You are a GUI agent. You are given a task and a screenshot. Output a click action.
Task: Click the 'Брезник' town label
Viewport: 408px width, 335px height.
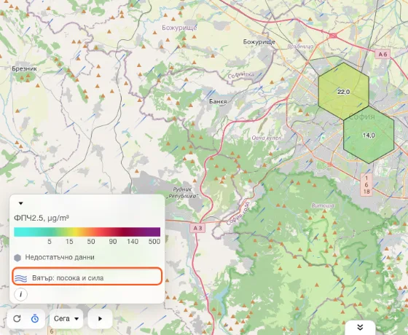25,68
